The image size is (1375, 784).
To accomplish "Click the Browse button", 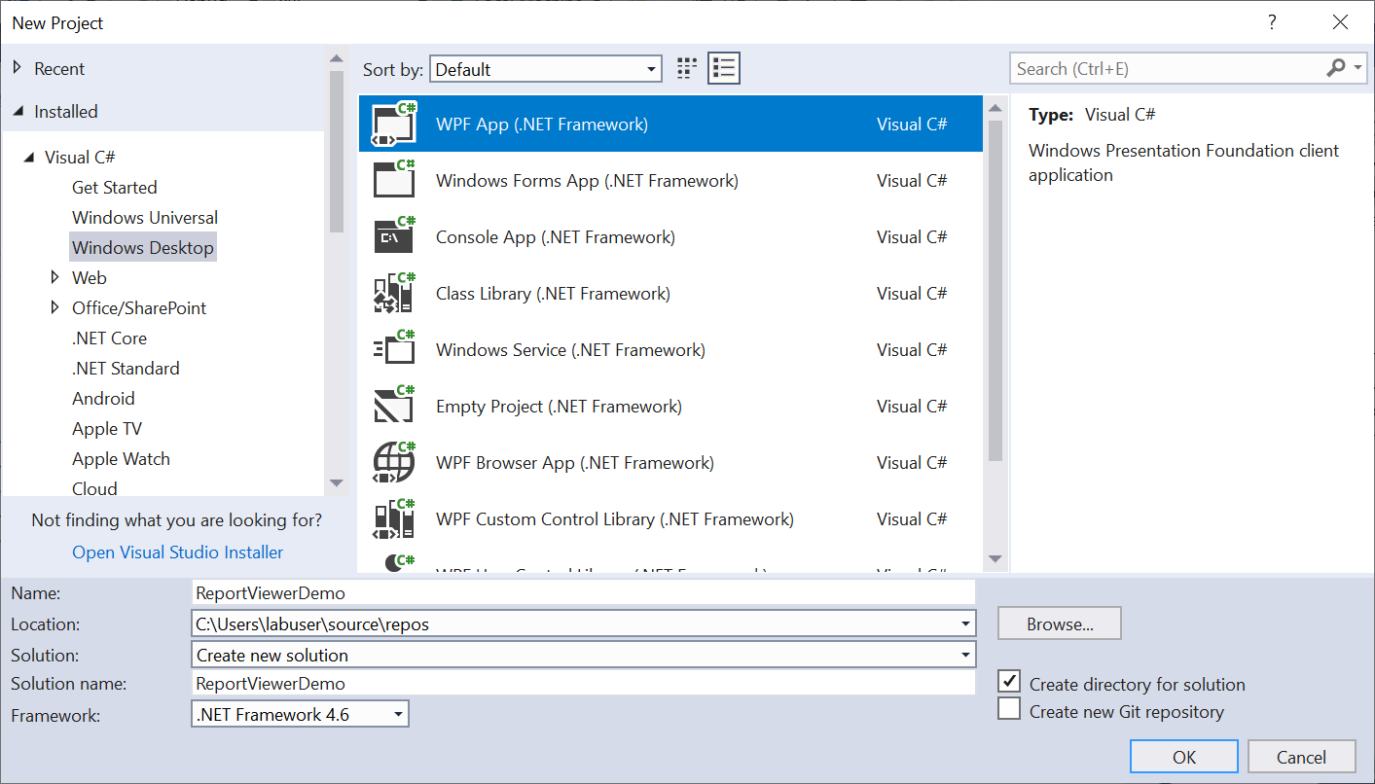I will tap(1060, 624).
